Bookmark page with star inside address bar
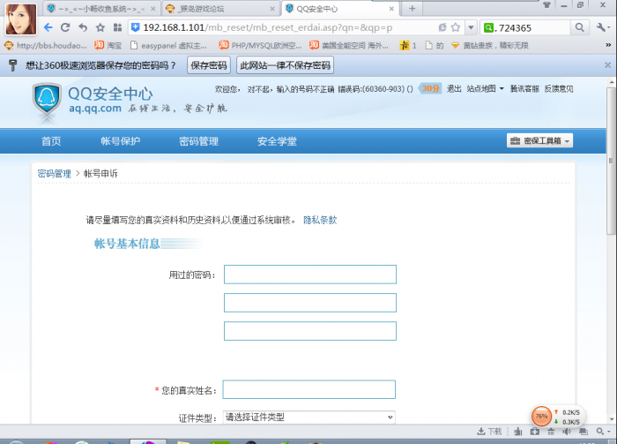Image resolution: width=617 pixels, height=444 pixels. tap(456, 27)
